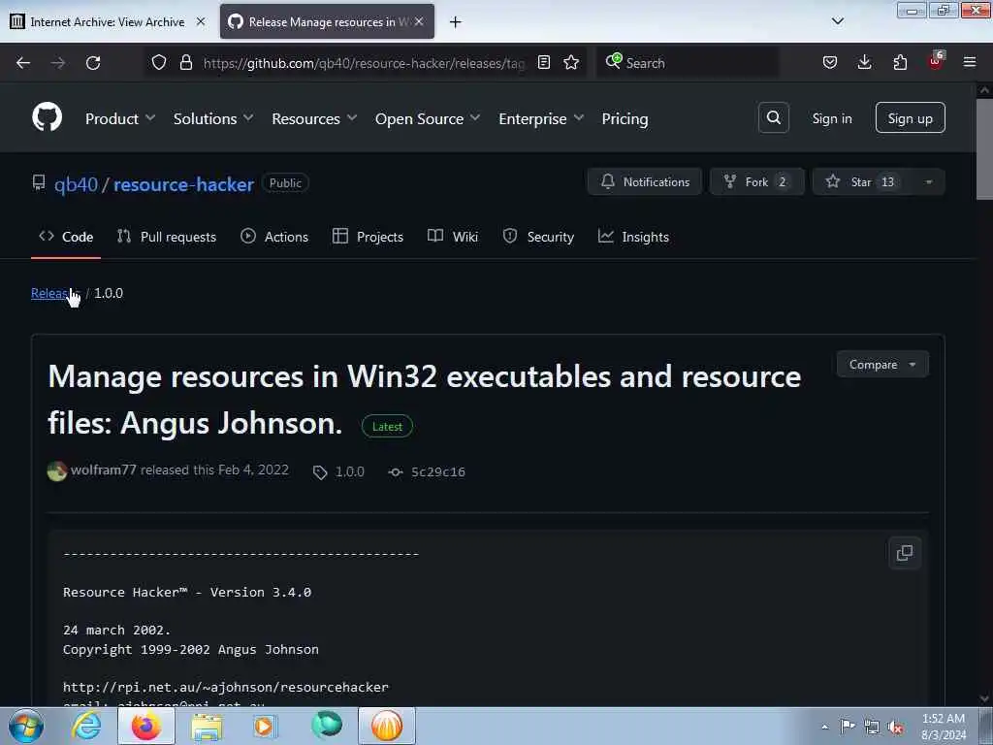The width and height of the screenshot is (993, 745).
Task: Switch to Actions tab
Action: 274,237
